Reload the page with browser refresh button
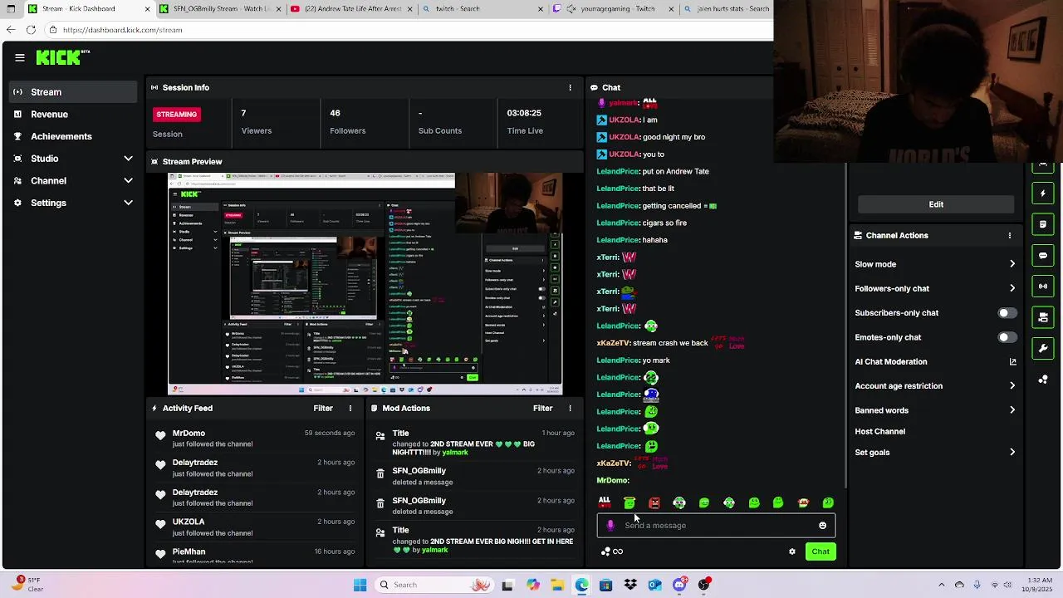 (31, 30)
